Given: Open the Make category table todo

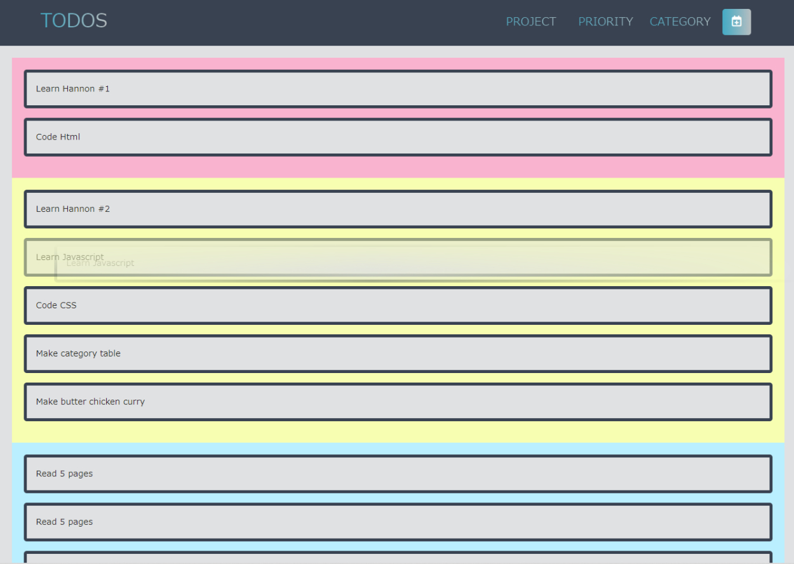Looking at the screenshot, I should tap(398, 353).
